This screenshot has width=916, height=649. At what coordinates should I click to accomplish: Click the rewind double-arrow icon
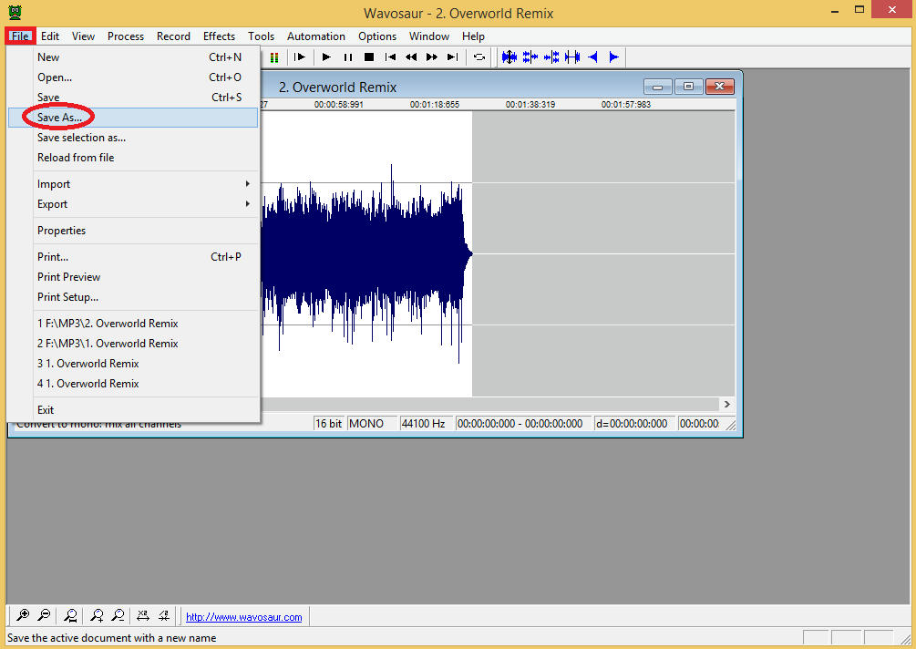tap(411, 57)
